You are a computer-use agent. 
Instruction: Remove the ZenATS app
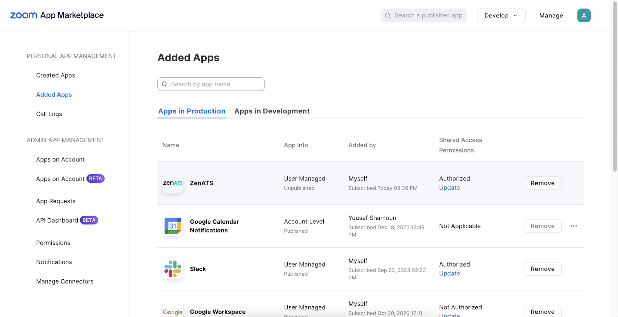point(542,183)
